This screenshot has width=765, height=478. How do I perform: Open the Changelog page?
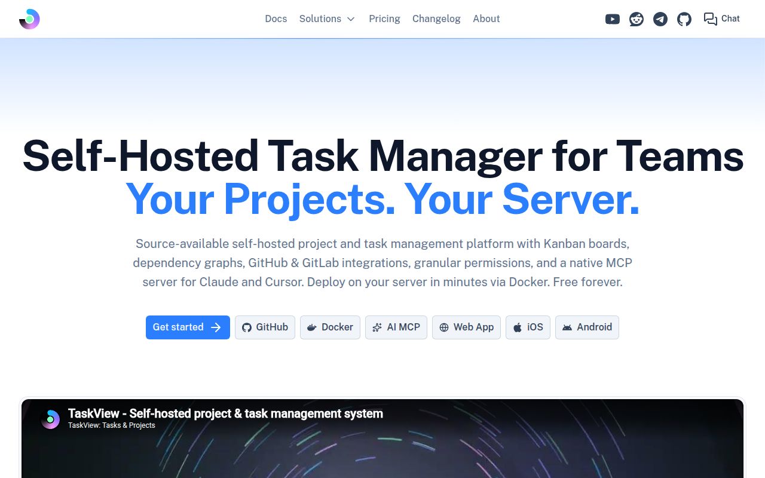pyautogui.click(x=436, y=19)
